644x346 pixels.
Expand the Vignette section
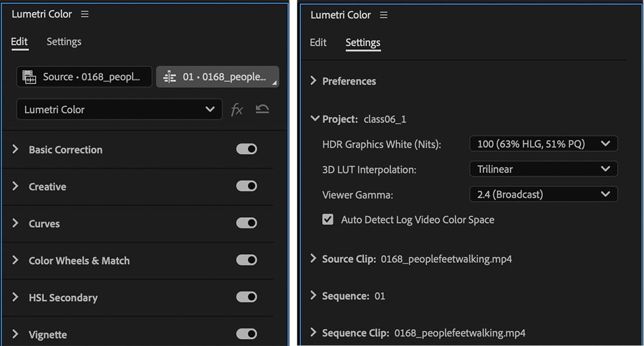(x=15, y=334)
